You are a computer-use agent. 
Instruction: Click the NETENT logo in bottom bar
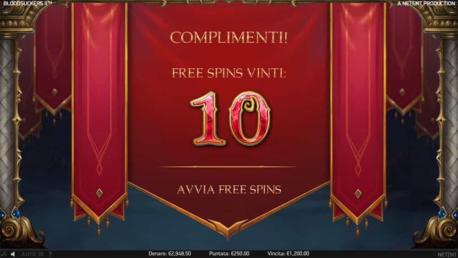pyautogui.click(x=447, y=254)
